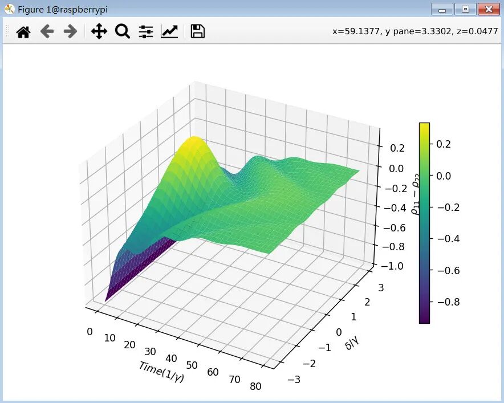
Task: Click the 0 tick on the Time axis
Action: click(x=90, y=332)
